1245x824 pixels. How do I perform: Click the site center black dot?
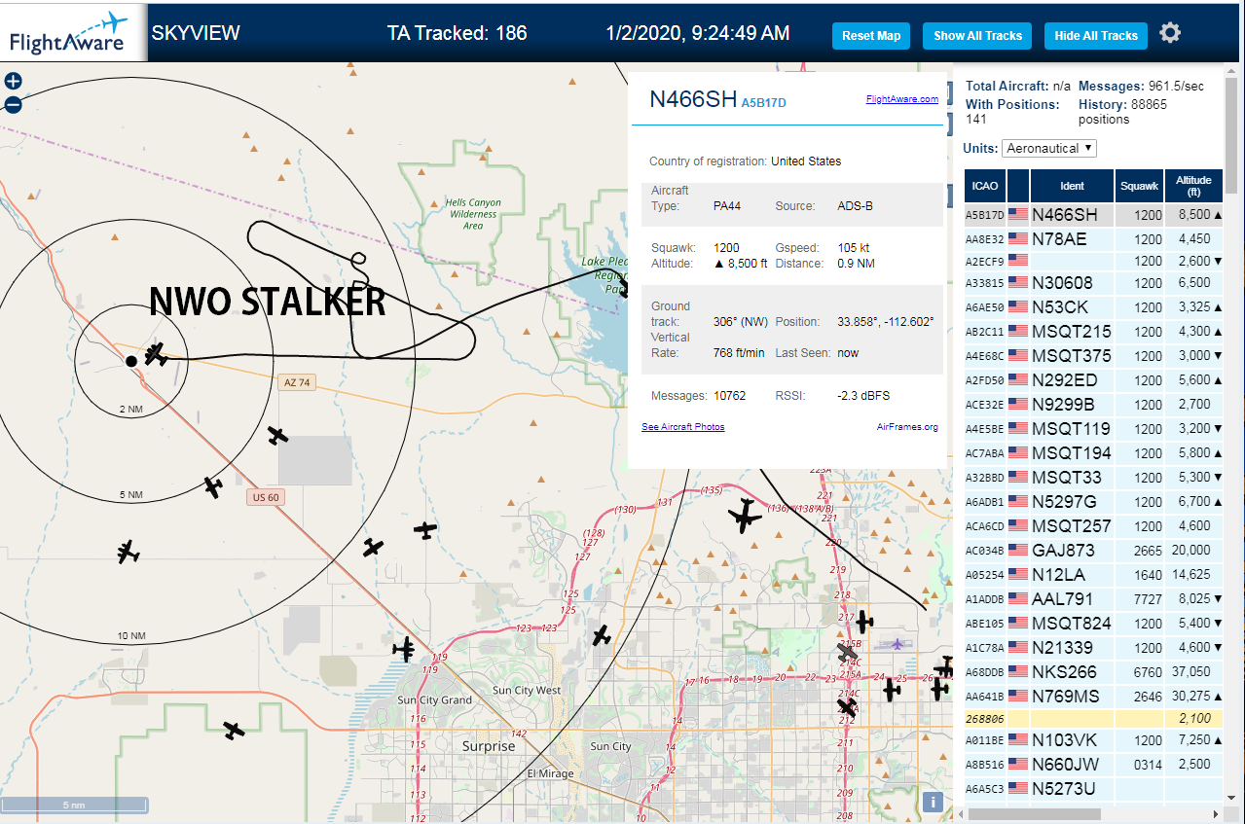coord(130,361)
